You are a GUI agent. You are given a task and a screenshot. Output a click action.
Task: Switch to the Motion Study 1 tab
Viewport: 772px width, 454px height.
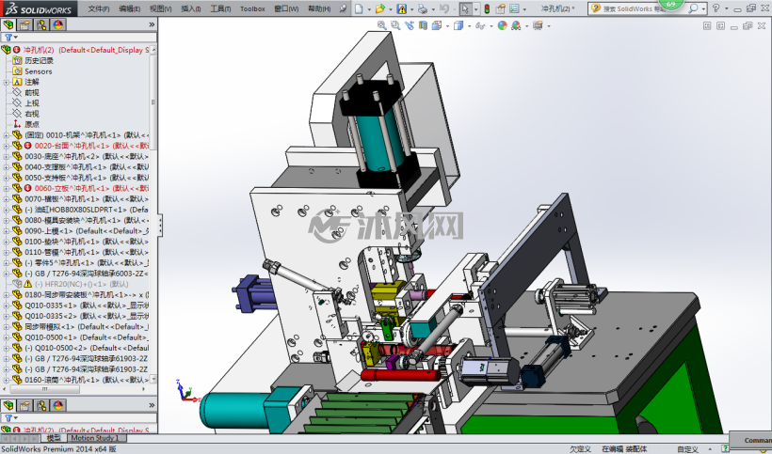94,438
